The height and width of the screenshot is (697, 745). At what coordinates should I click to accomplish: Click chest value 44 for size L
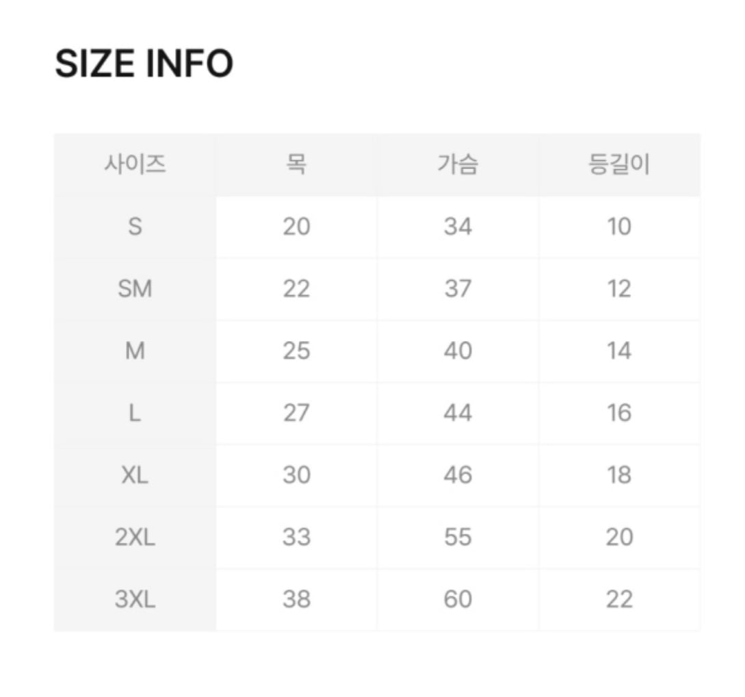[x=458, y=413]
